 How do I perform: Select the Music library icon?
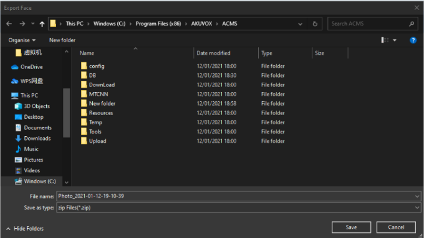[18, 149]
